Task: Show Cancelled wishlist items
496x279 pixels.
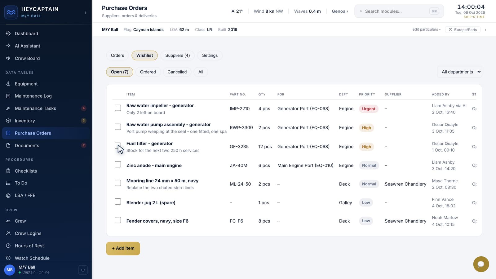Action: pyautogui.click(x=177, y=72)
